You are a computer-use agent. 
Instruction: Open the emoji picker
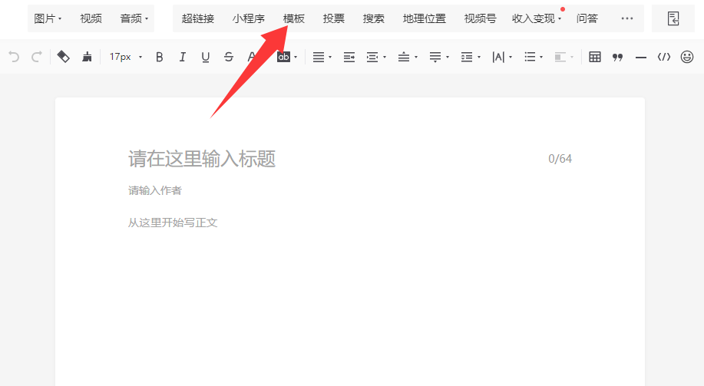point(687,57)
